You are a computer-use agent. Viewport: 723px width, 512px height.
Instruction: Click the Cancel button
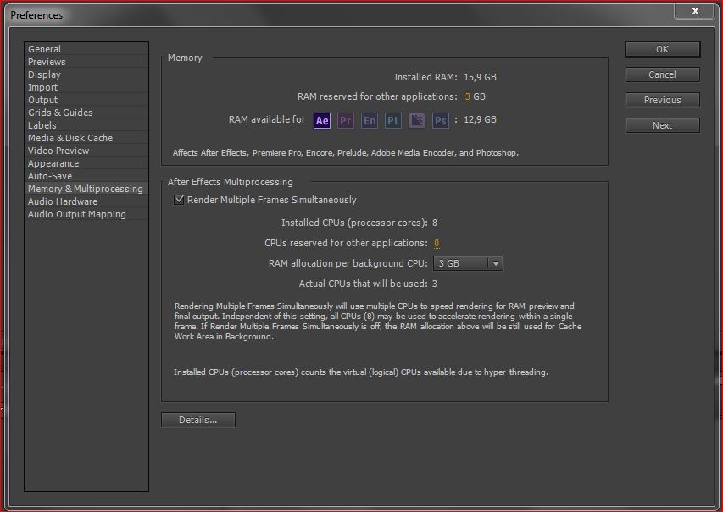(663, 74)
